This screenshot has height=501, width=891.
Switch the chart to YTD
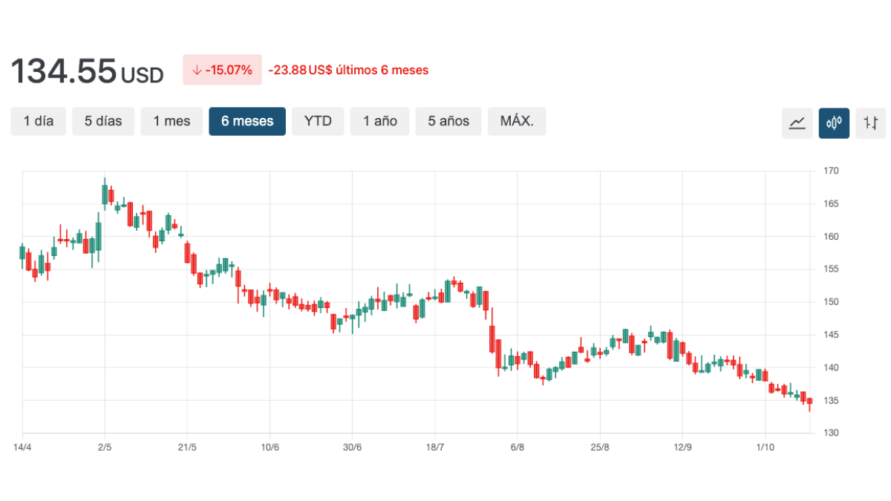coord(318,121)
